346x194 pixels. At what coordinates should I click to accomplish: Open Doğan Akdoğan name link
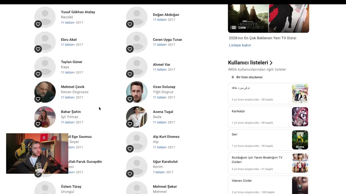[166, 15]
